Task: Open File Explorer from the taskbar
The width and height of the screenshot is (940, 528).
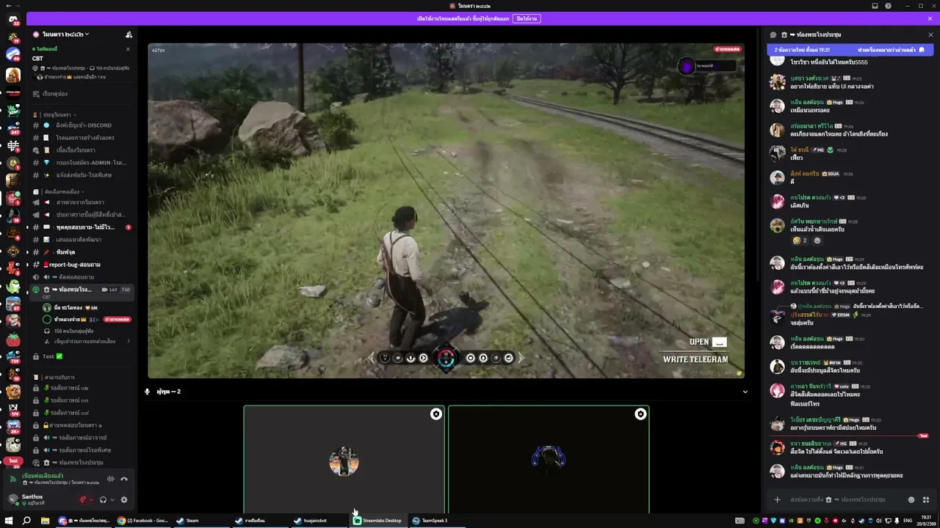Action: pos(45,521)
